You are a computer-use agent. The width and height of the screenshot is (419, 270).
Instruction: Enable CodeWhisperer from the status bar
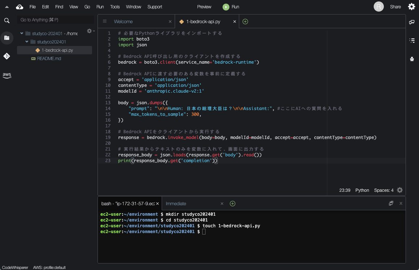(15, 267)
